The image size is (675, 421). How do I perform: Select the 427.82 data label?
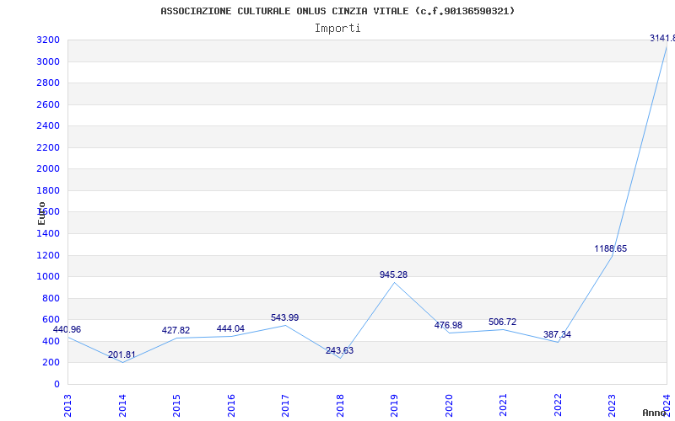[x=175, y=330]
